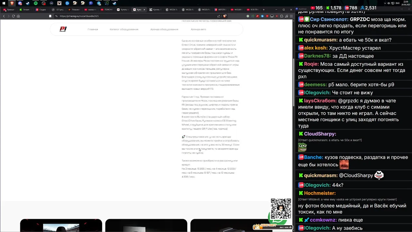This screenshot has width=412, height=232.
Task: Open the browser home page
Action: [18, 16]
